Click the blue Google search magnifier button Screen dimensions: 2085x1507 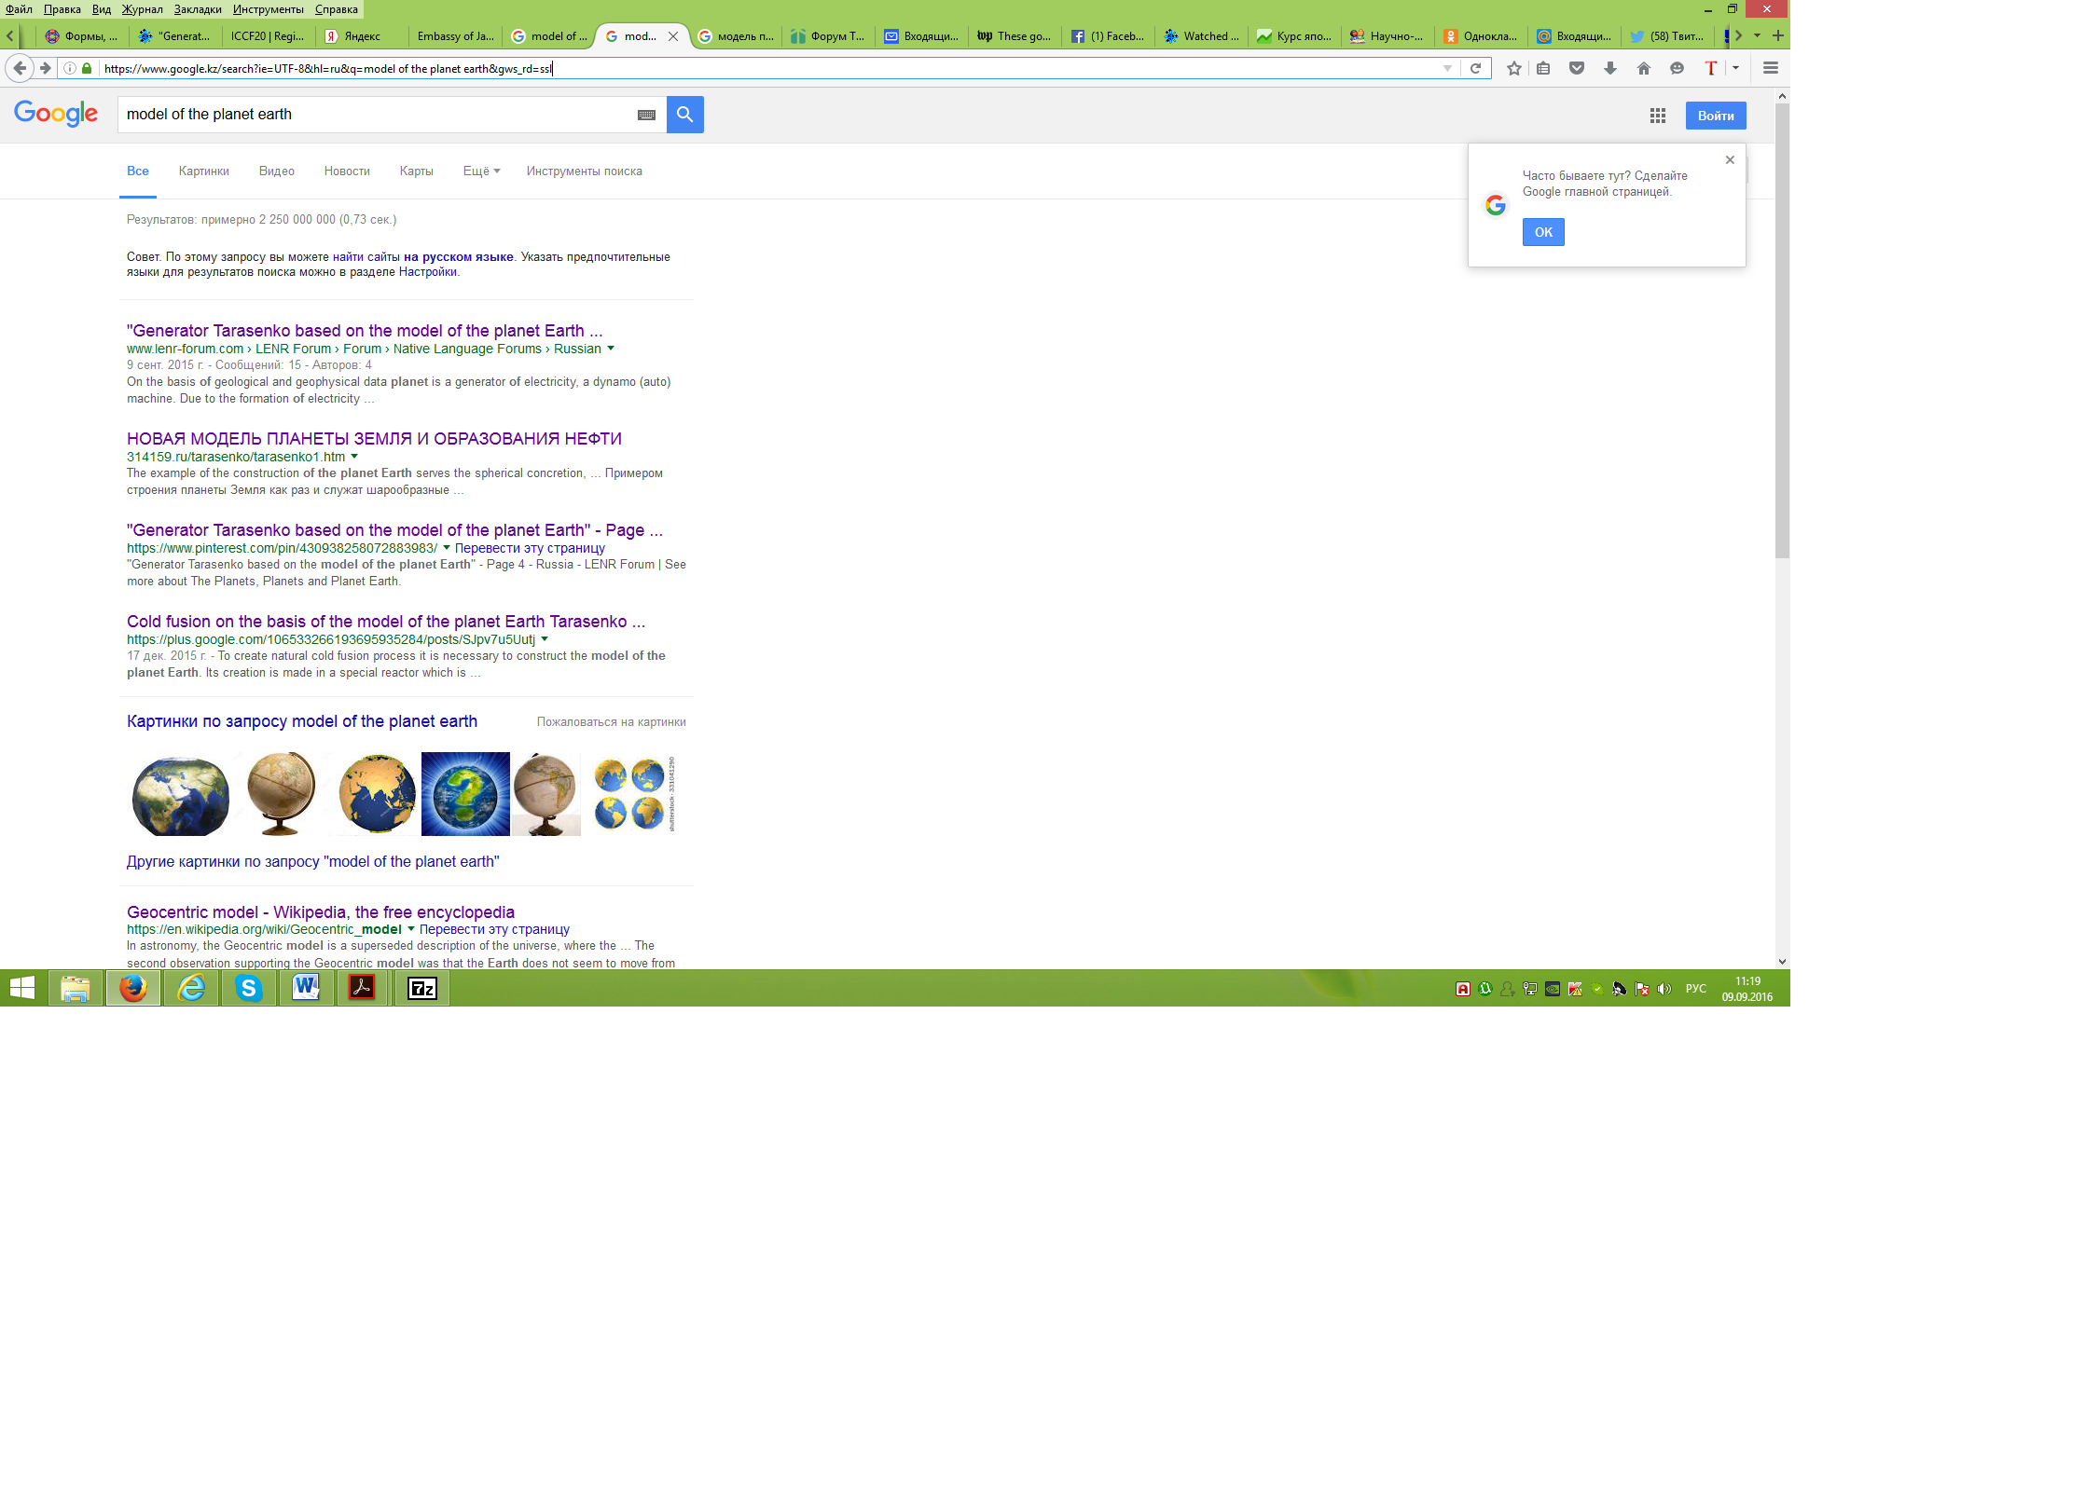[684, 115]
